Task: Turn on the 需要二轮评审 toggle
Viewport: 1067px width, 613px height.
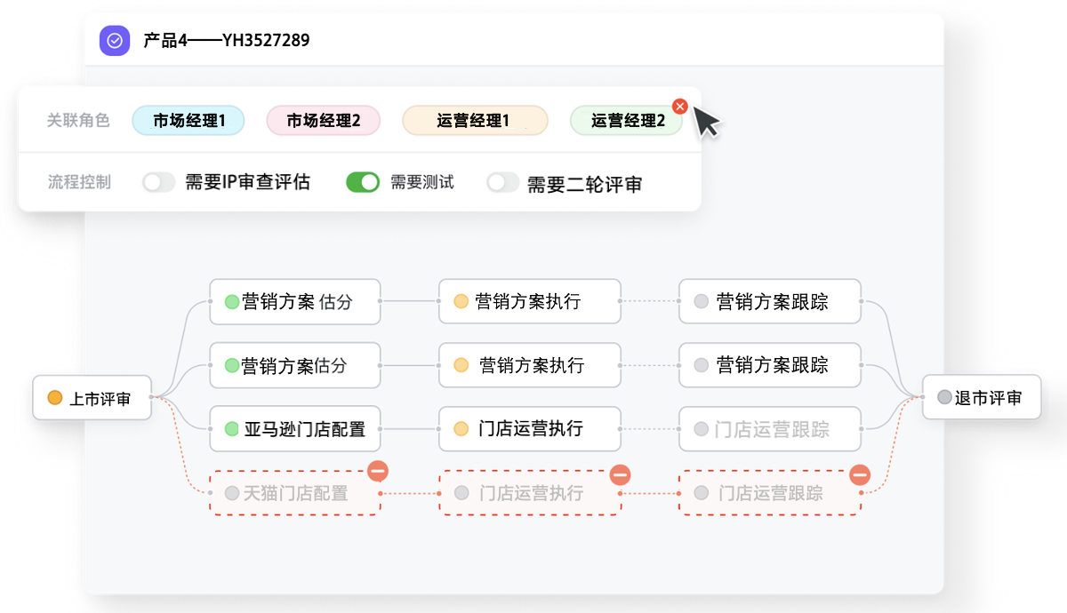Action: (502, 182)
